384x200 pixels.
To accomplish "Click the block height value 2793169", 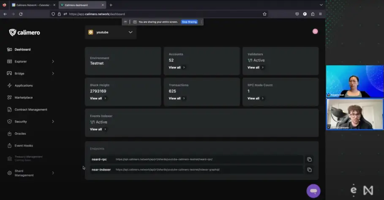I will pyautogui.click(x=98, y=91).
